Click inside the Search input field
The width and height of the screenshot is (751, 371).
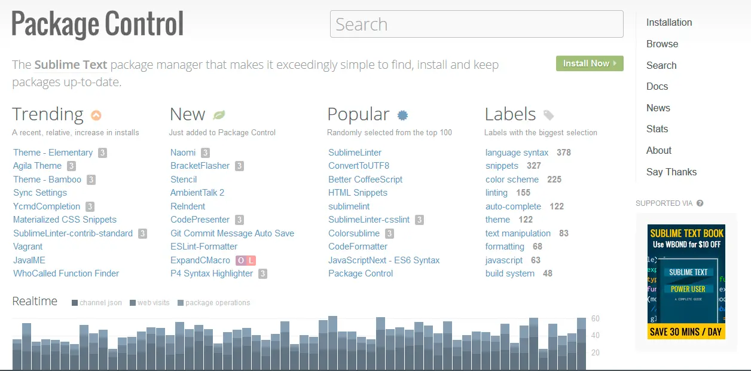[x=476, y=25]
